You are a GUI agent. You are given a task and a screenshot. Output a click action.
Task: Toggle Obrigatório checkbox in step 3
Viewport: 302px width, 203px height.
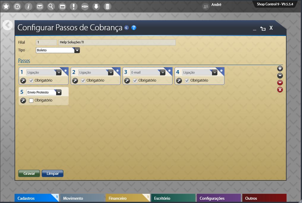pyautogui.click(x=135, y=81)
